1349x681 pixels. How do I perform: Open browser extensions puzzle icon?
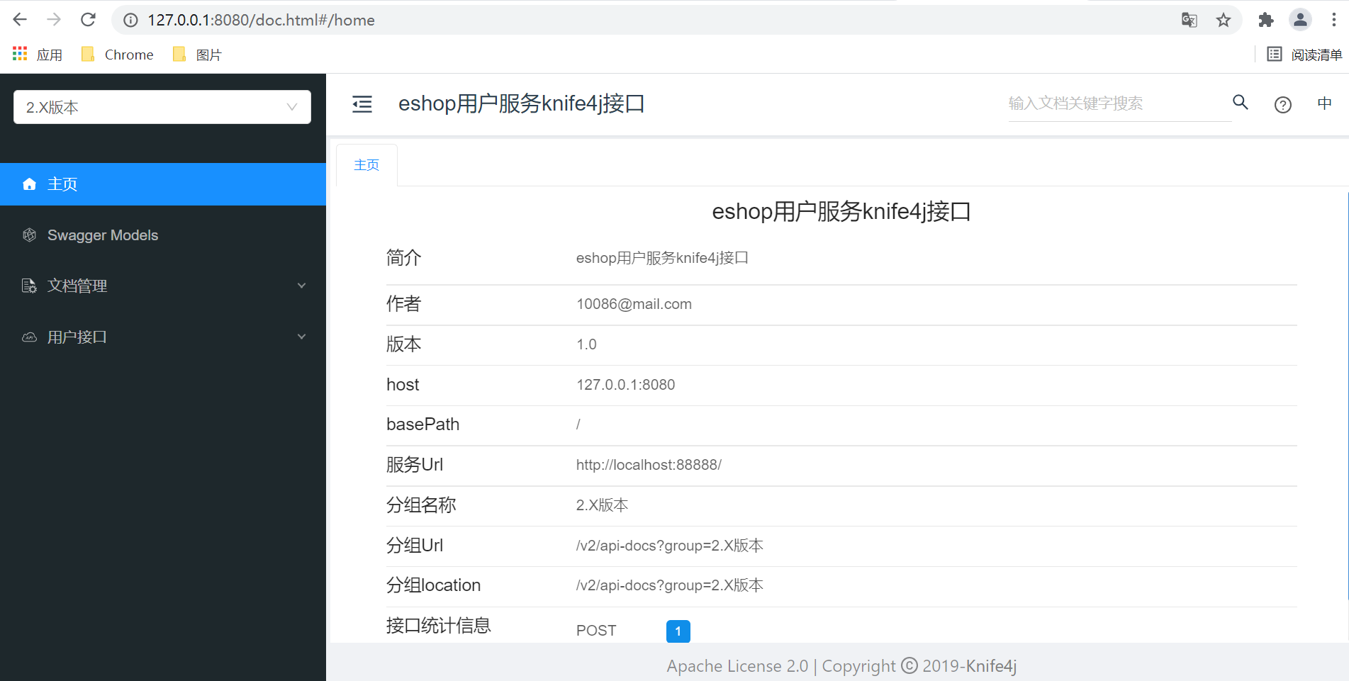click(1266, 20)
